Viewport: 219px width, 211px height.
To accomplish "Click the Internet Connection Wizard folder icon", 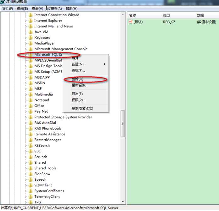I will point(31,15).
